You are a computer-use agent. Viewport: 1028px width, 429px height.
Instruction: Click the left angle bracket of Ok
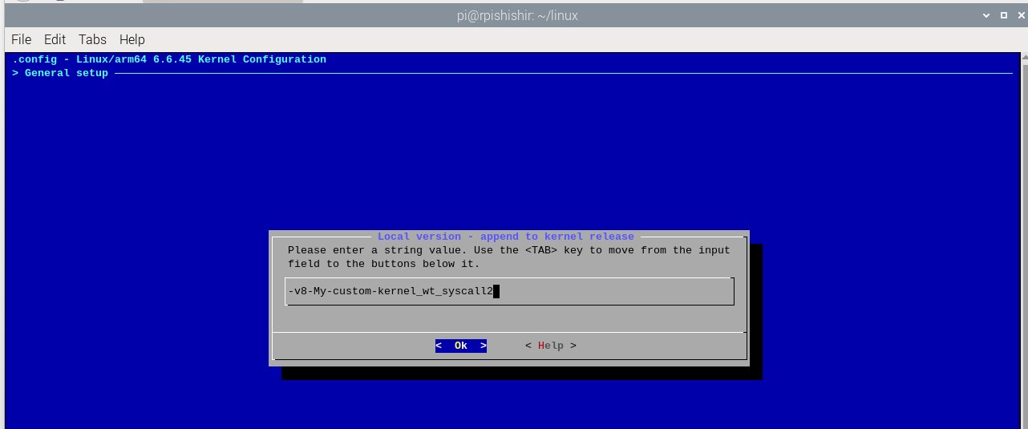[x=439, y=346]
